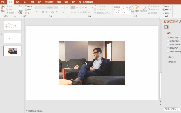Select Gradient fill (渐变填充) radio button
Viewport: 181px width, 113px height.
coord(168,41)
